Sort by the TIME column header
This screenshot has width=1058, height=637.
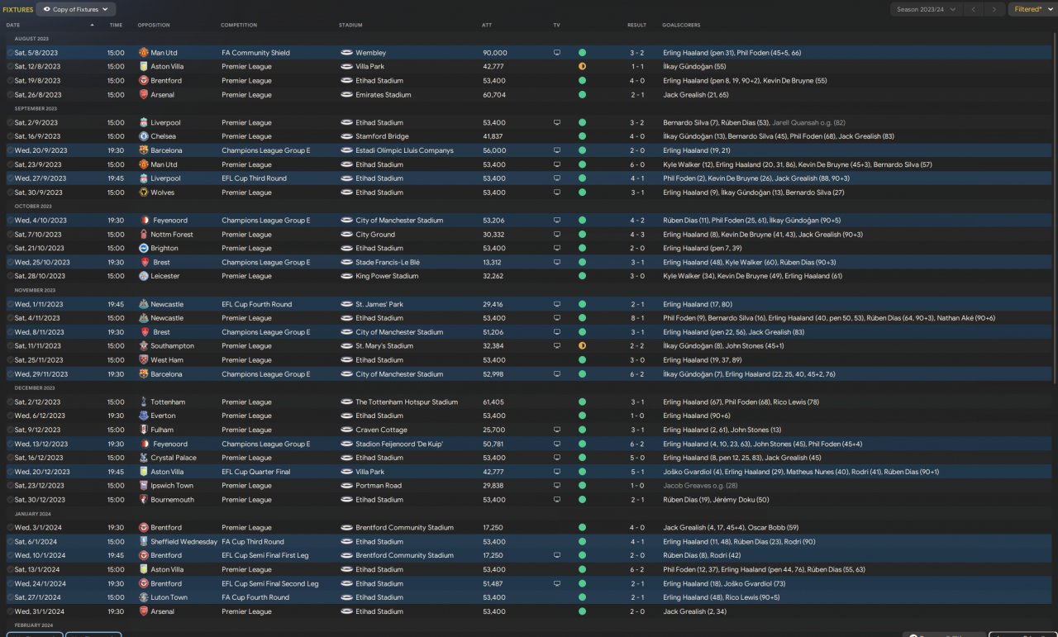point(116,25)
